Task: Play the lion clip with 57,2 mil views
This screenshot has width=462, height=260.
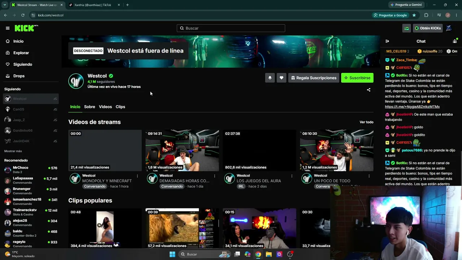Action: pyautogui.click(x=182, y=228)
